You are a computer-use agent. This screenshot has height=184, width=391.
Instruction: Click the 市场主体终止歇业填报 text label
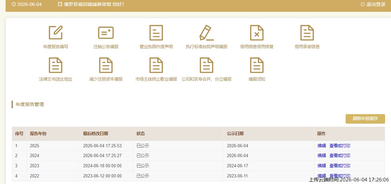pyautogui.click(x=156, y=79)
